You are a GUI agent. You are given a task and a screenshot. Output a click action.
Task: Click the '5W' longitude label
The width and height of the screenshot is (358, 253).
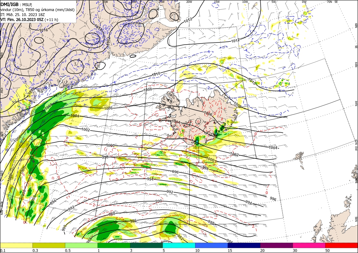pos(274,2)
